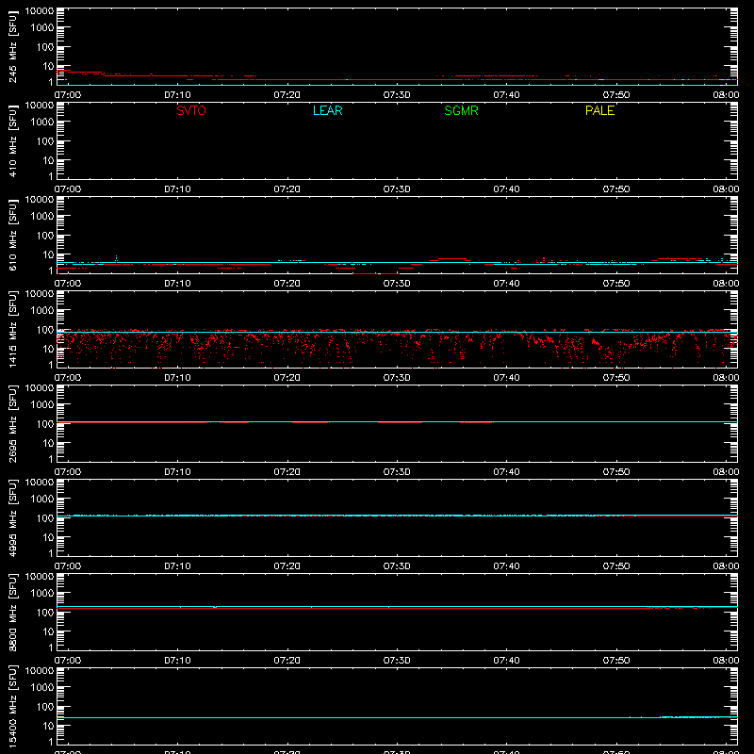Click 07:50 label under the 1415 MHz panel
Screen dimensions: 754x754
tap(616, 378)
